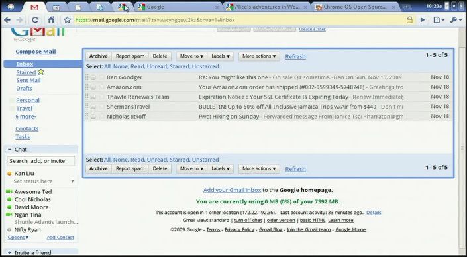
Task: Star the Thawte Renewals Team message
Action: click(102, 97)
